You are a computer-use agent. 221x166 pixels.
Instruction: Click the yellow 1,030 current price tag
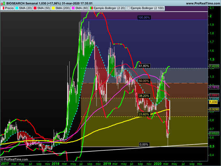(214, 102)
